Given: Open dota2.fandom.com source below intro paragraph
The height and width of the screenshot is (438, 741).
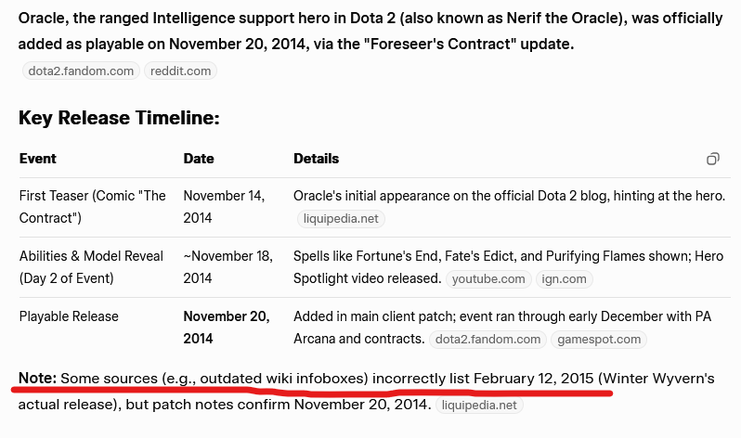Looking at the screenshot, I should coord(80,71).
